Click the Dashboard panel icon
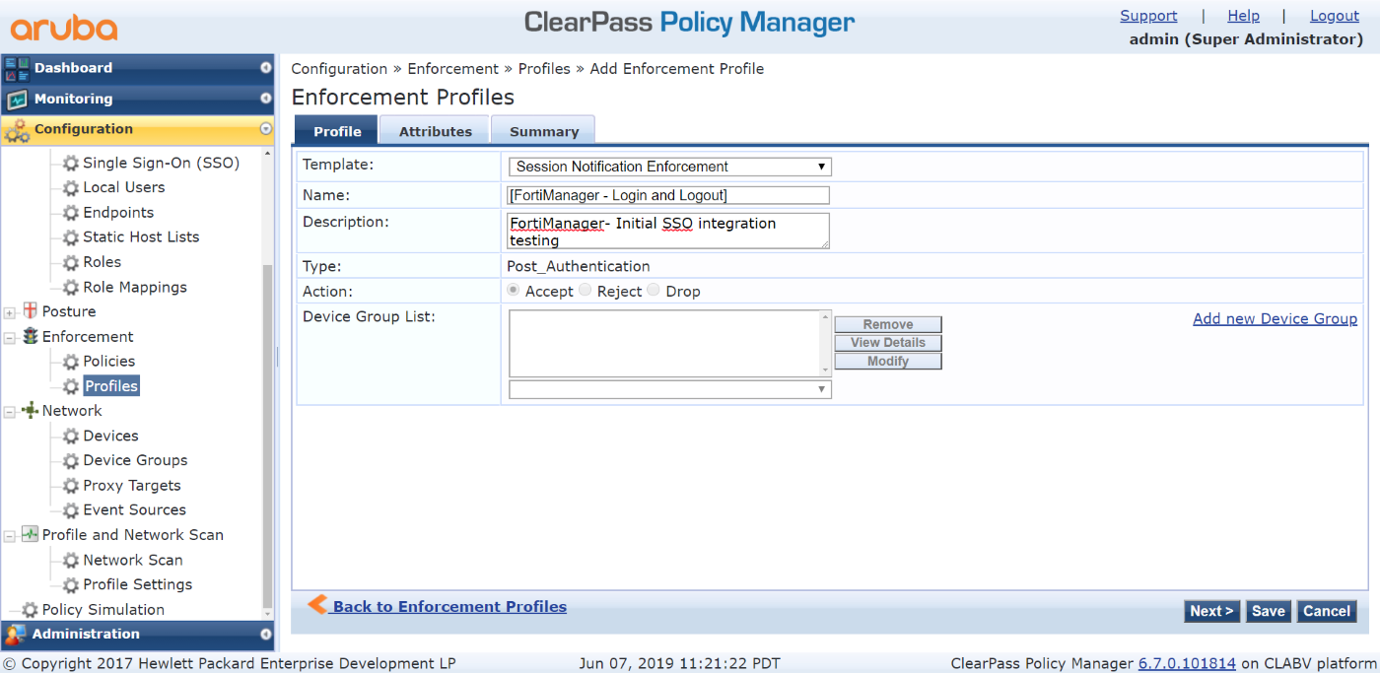The width and height of the screenshot is (1380, 673). [x=17, y=68]
